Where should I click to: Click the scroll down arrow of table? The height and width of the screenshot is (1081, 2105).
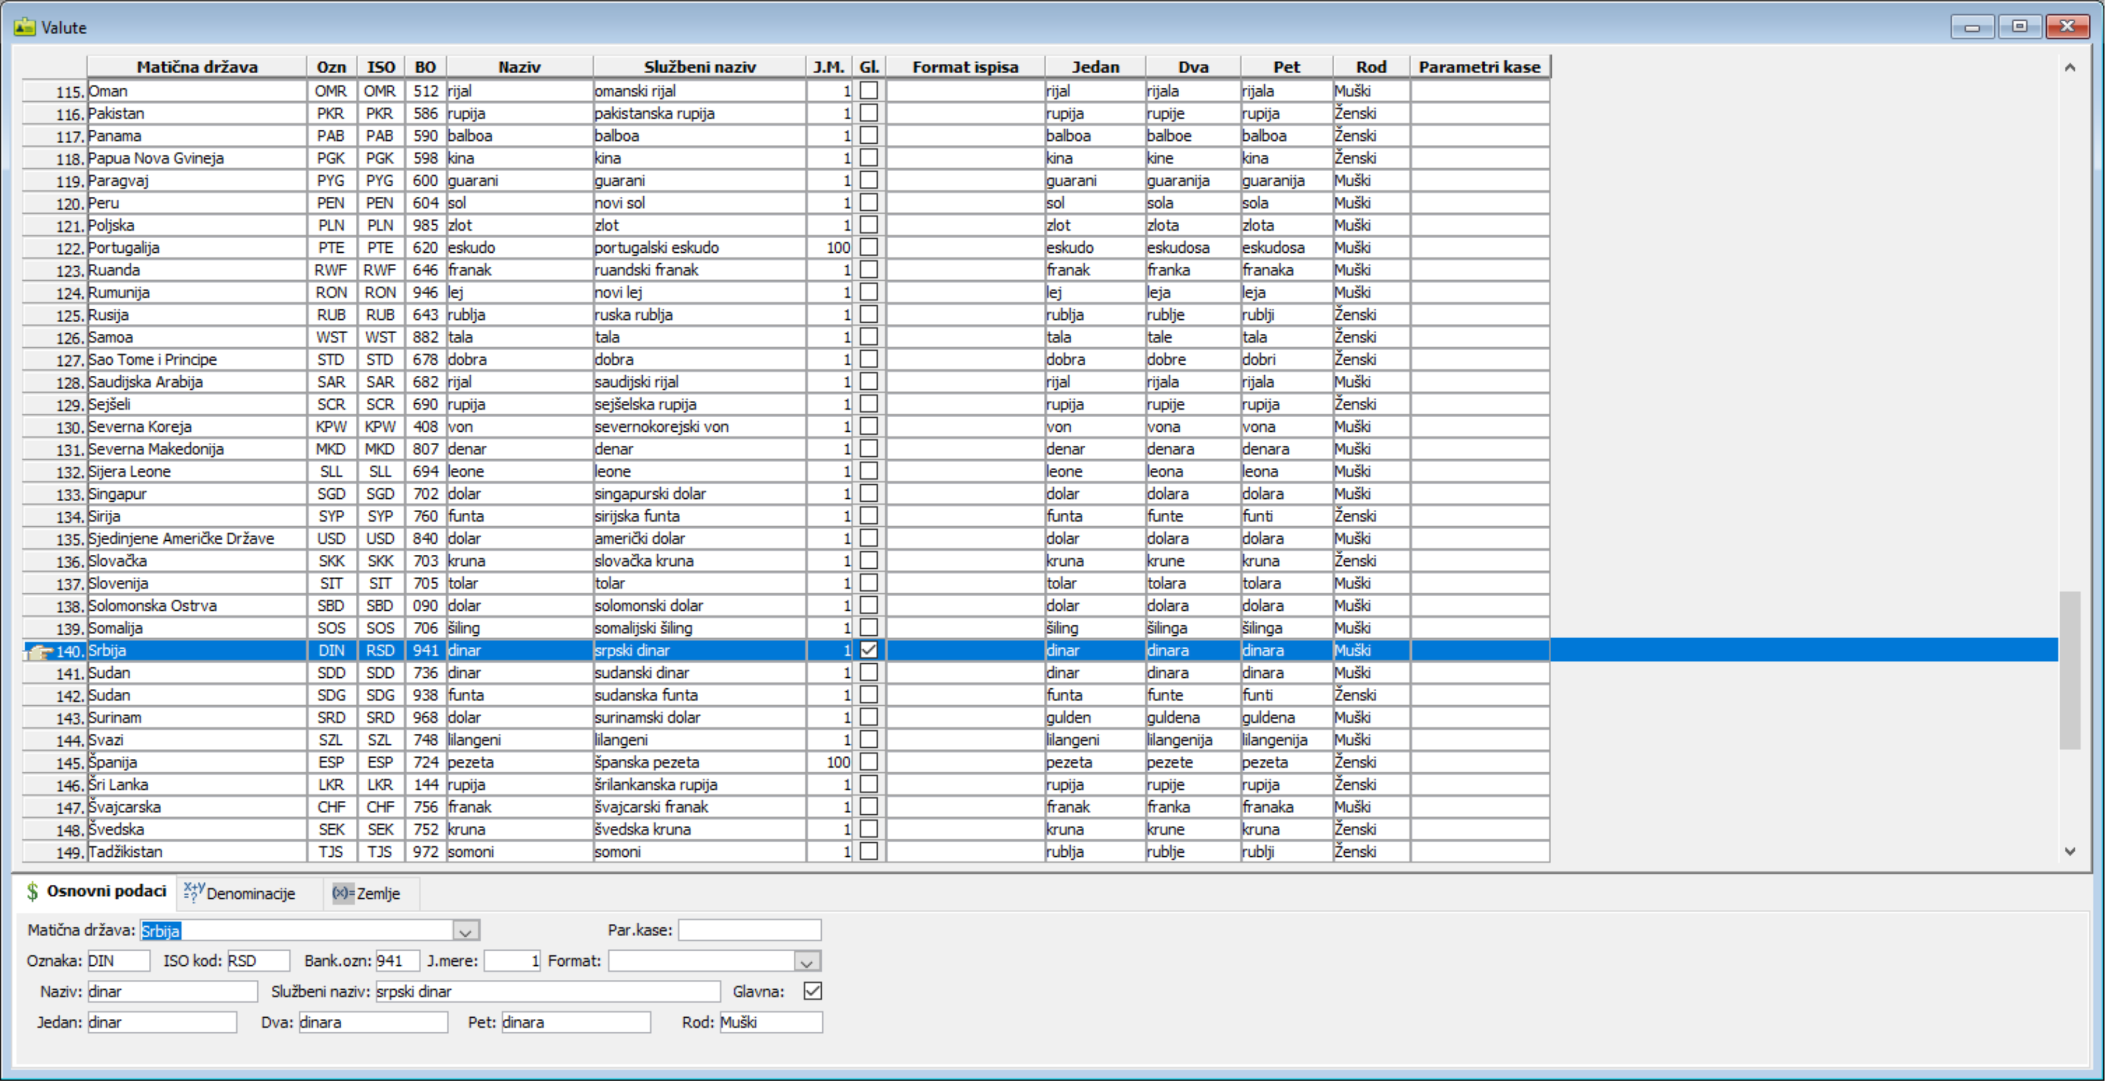point(2070,851)
